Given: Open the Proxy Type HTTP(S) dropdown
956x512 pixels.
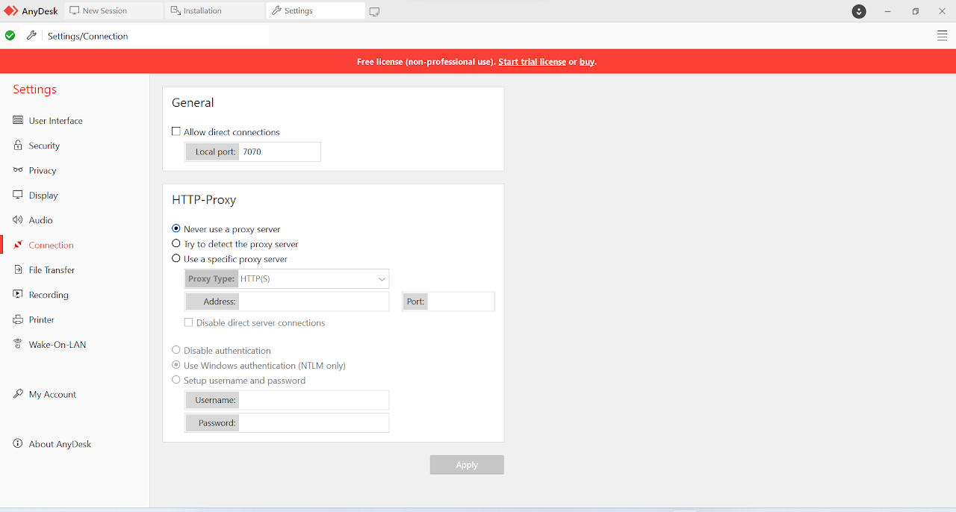Looking at the screenshot, I should 314,279.
